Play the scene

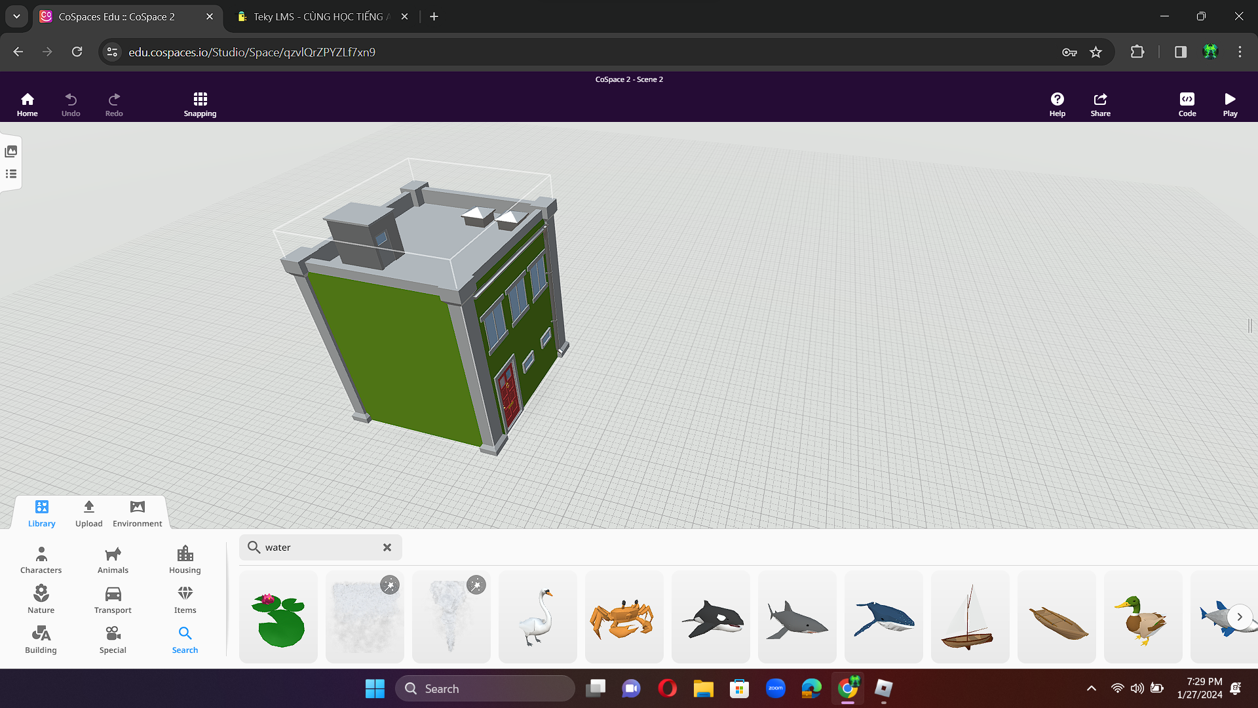pyautogui.click(x=1230, y=105)
